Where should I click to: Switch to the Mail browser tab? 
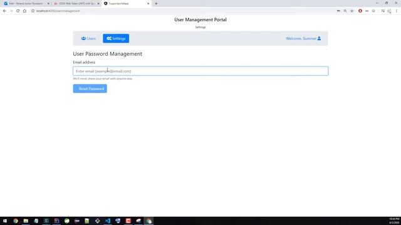pyautogui.click(x=26, y=4)
